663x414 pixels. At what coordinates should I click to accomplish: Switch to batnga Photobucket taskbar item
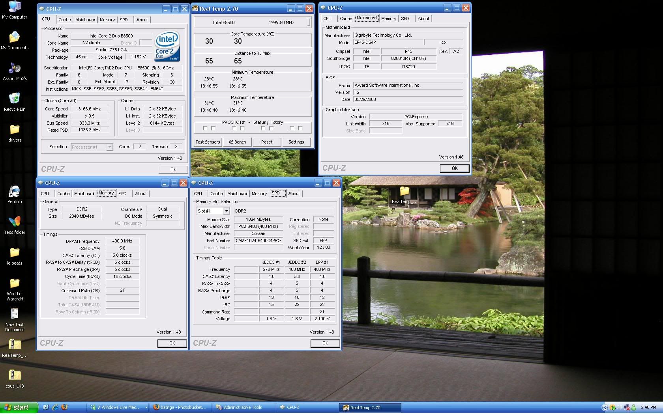180,407
